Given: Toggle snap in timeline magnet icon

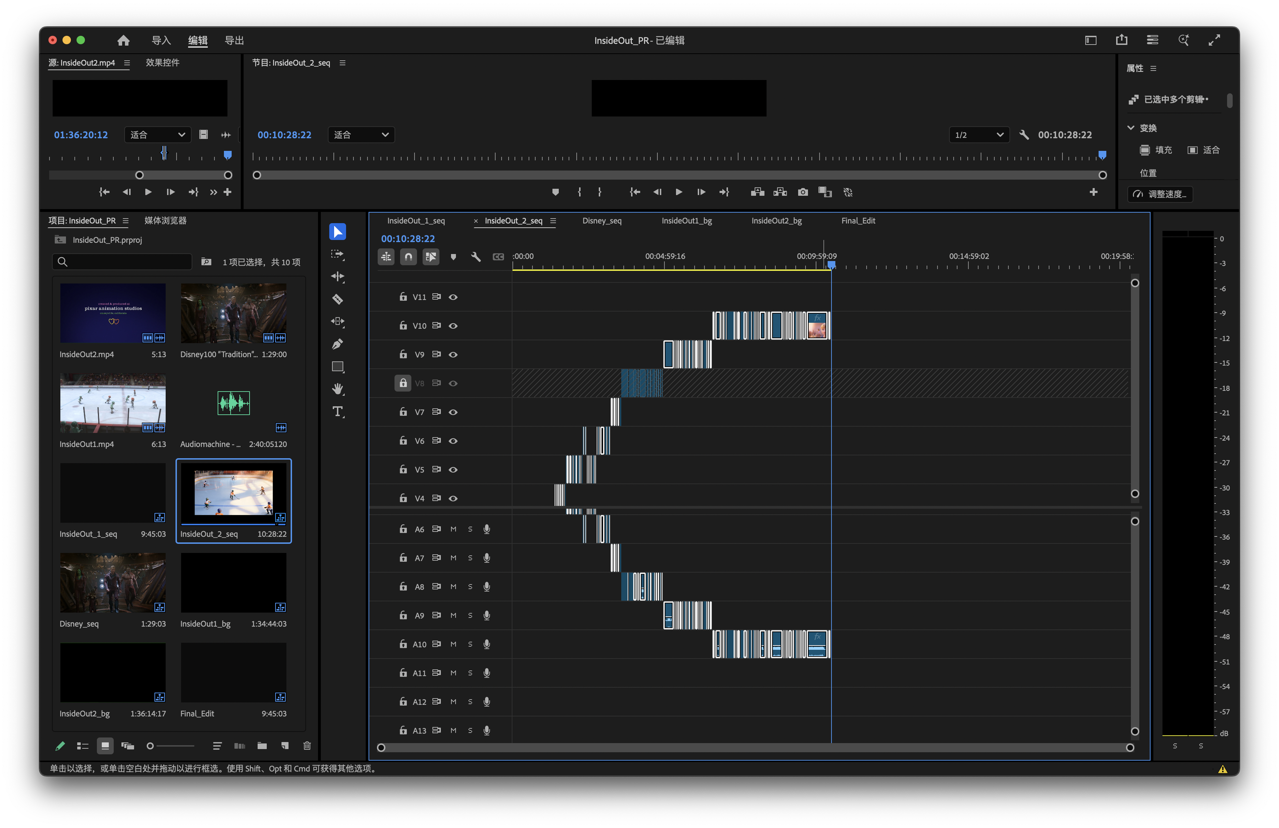Looking at the screenshot, I should click(409, 257).
